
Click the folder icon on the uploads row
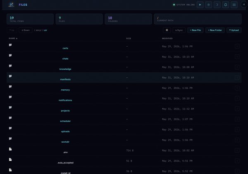[10, 128]
